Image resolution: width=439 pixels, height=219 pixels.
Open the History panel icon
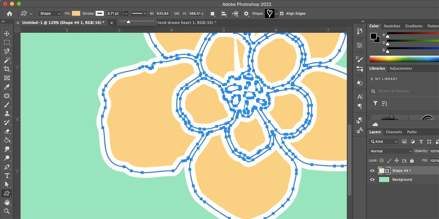pos(360,31)
